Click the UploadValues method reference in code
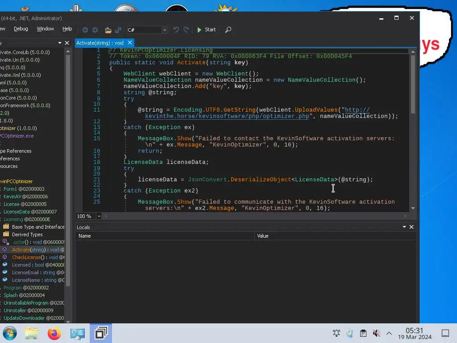This screenshot has width=457, height=343. point(316,110)
